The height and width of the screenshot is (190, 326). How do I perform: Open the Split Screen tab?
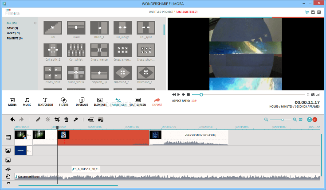pos(137,102)
